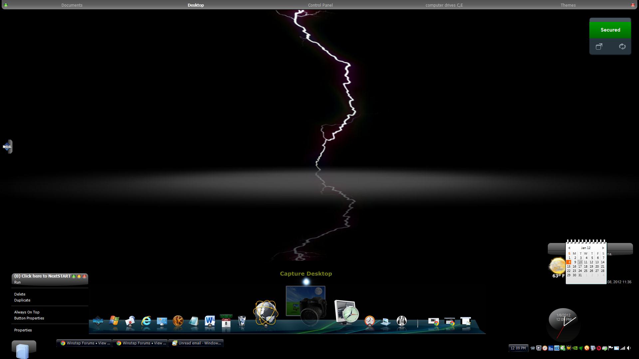The height and width of the screenshot is (359, 639).
Task: Click the globe network dock icon
Action: coord(266,313)
